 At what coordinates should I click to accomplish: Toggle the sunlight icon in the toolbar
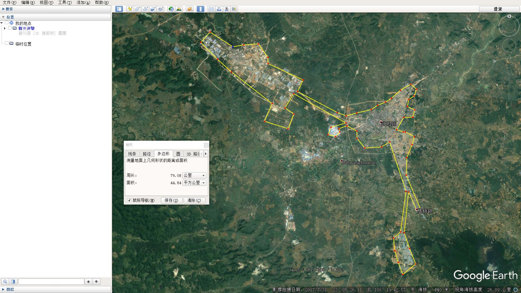click(x=179, y=9)
